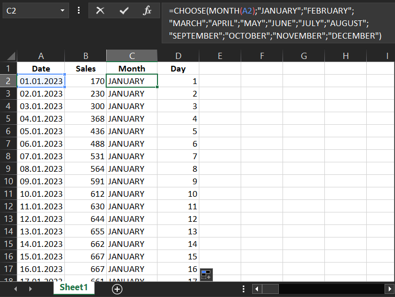Image resolution: width=395 pixels, height=297 pixels.
Task: Select cell containing date 05.01.2023
Action: coord(41,131)
